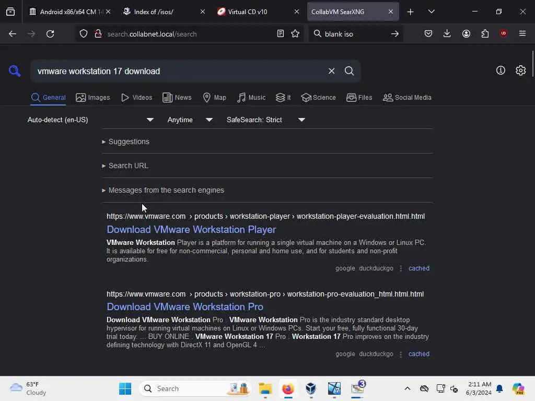Open cached link for Workstation Pro result
The image size is (535, 401).
click(419, 354)
